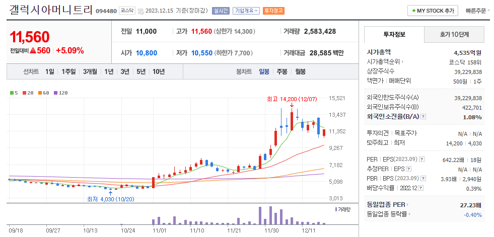
Task: Select the 일봉 daily candle chart
Action: click(x=264, y=71)
